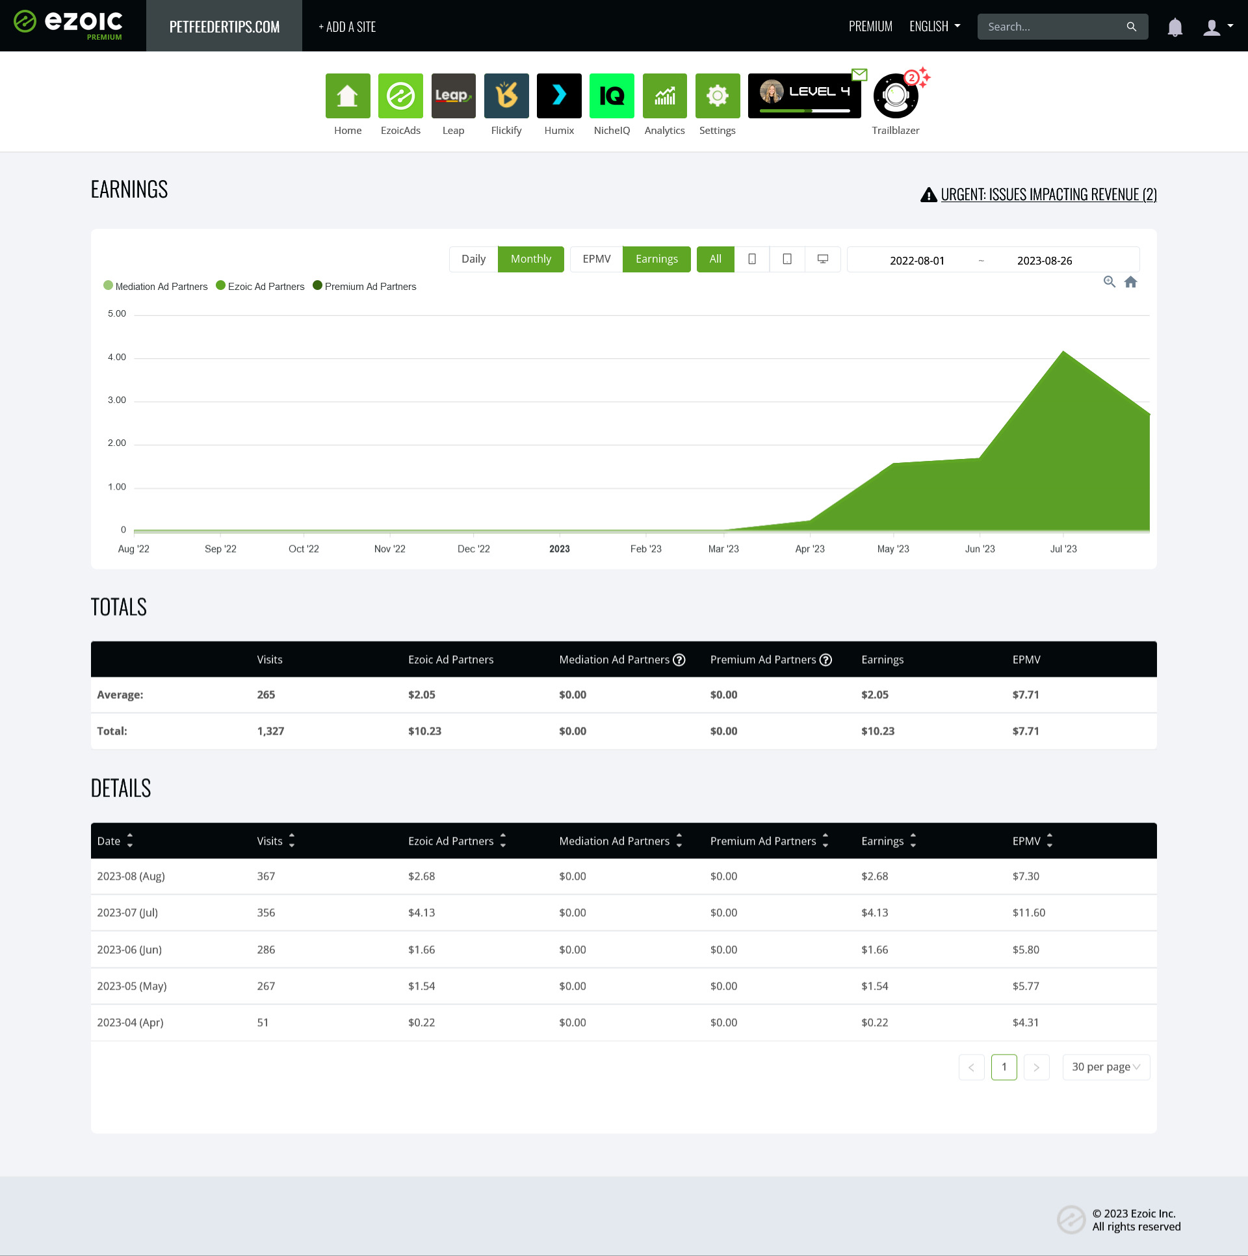Open the 30 per page dropdown

click(x=1106, y=1067)
